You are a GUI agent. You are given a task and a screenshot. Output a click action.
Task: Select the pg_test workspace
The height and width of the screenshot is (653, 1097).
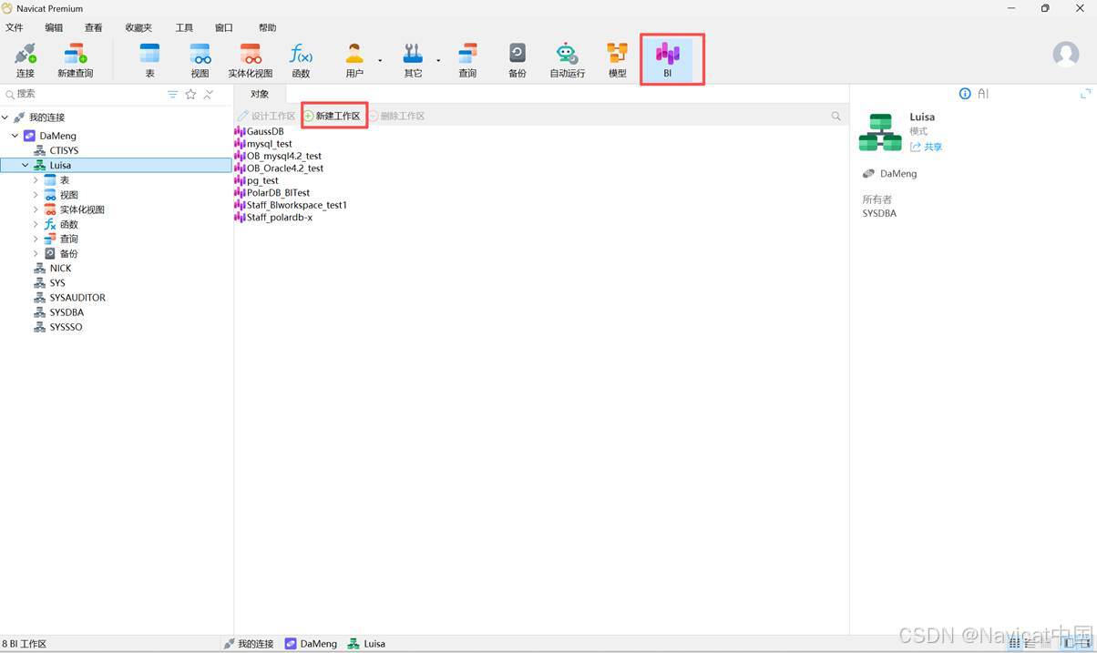pyautogui.click(x=257, y=180)
